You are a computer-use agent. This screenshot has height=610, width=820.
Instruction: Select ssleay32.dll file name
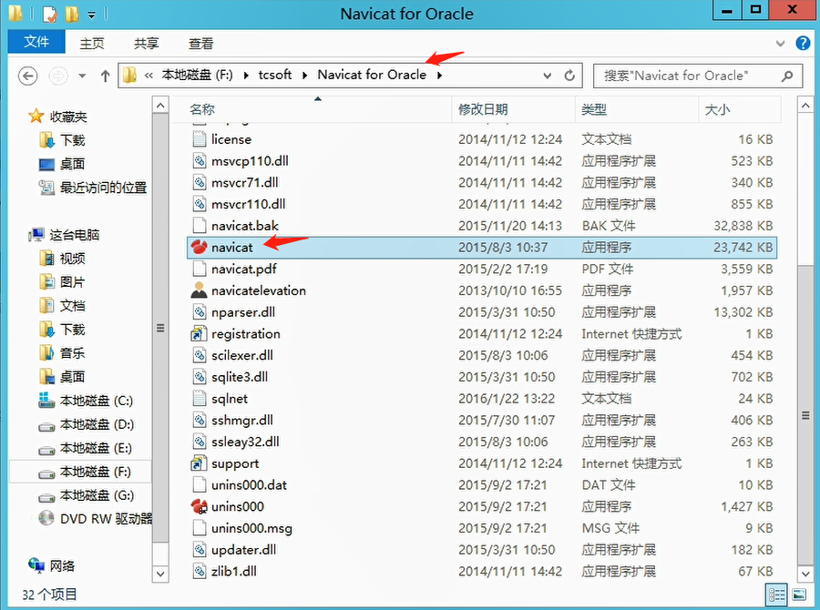245,442
